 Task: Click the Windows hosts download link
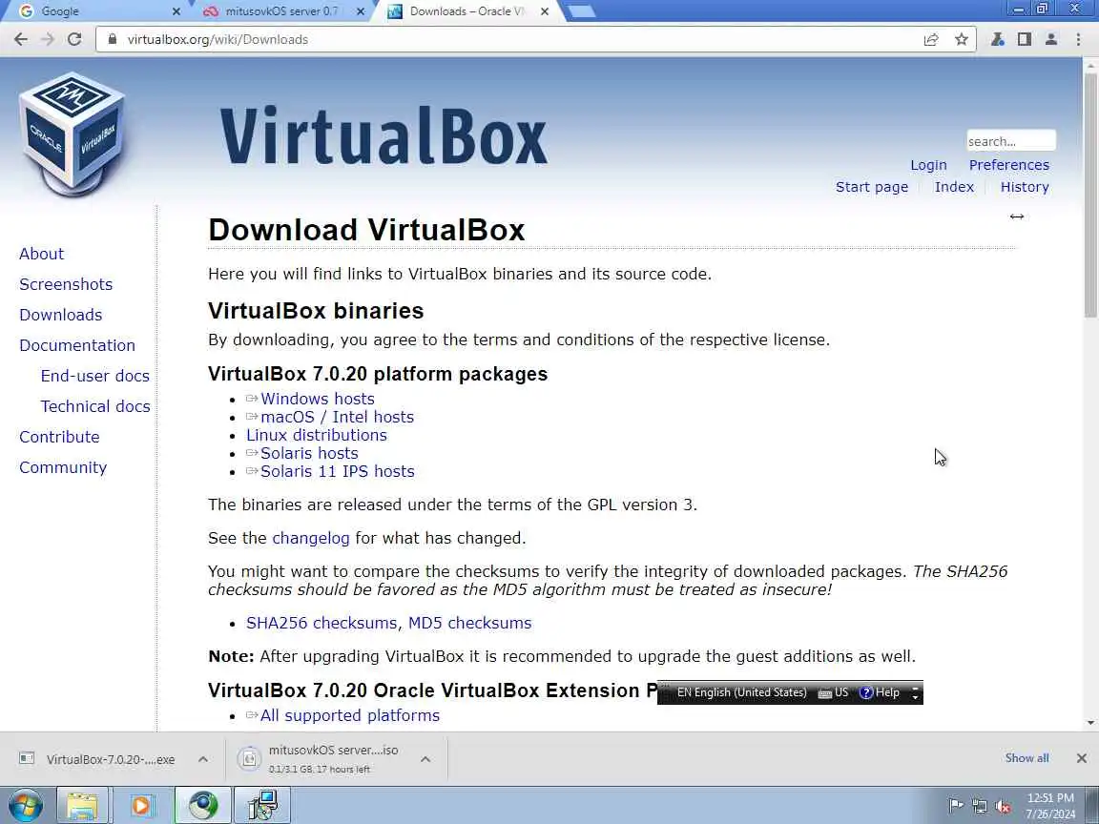pyautogui.click(x=318, y=399)
